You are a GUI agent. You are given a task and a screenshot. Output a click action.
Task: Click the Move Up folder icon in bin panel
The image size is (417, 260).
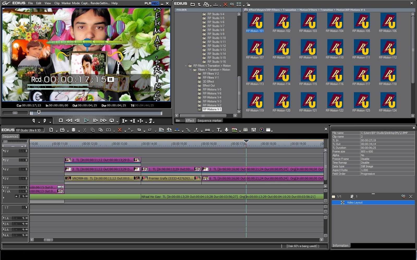pos(199,4)
